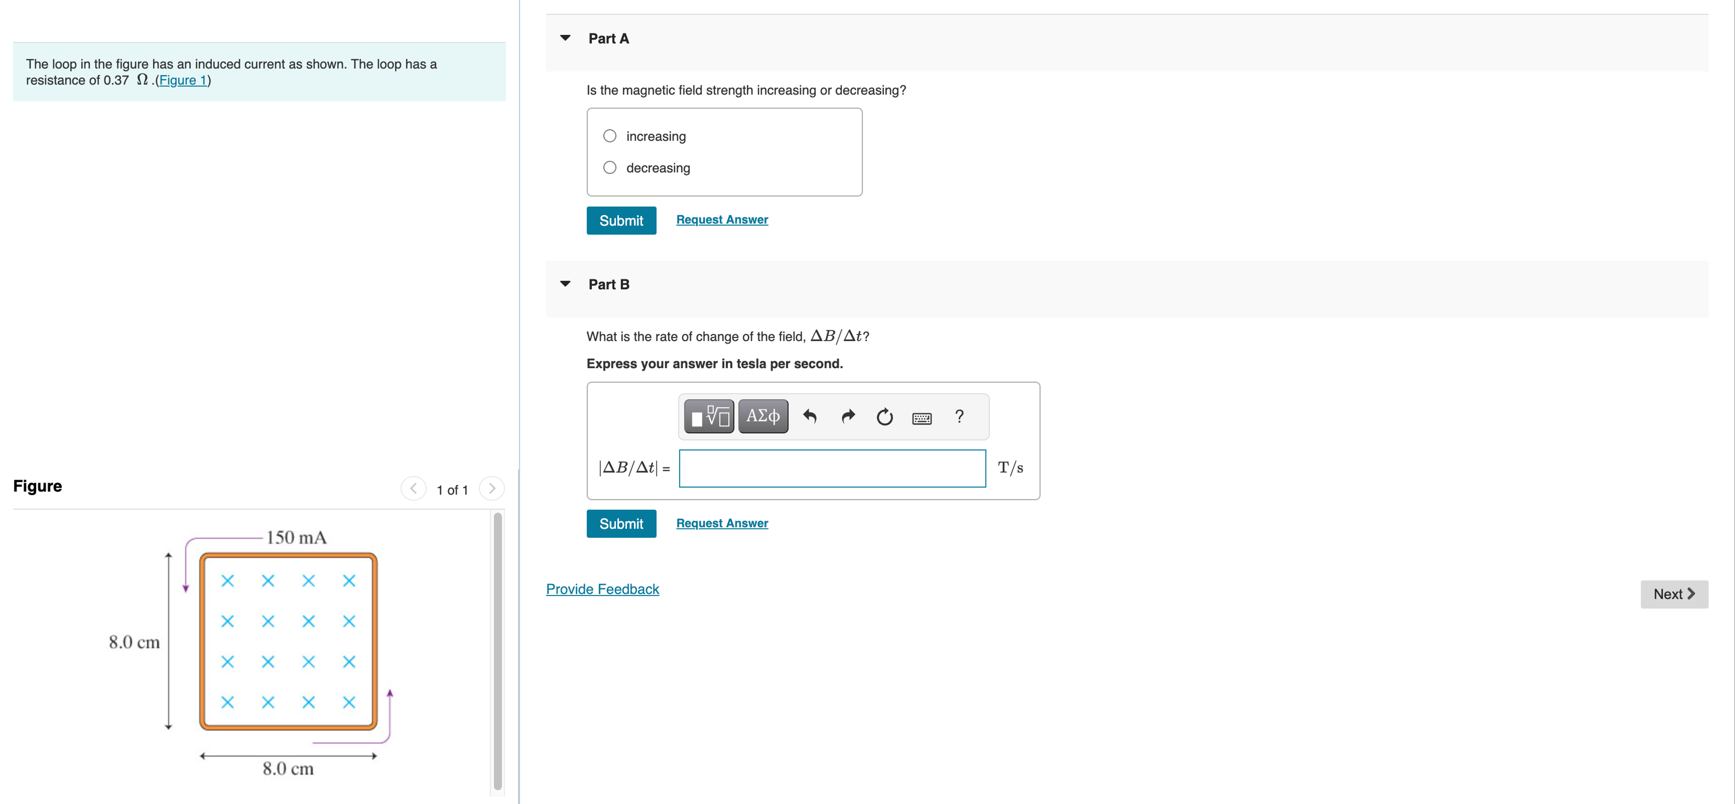
Task: Click the question mark help icon
Action: point(959,417)
